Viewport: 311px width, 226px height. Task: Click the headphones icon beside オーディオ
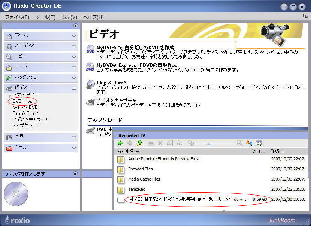tap(9, 47)
